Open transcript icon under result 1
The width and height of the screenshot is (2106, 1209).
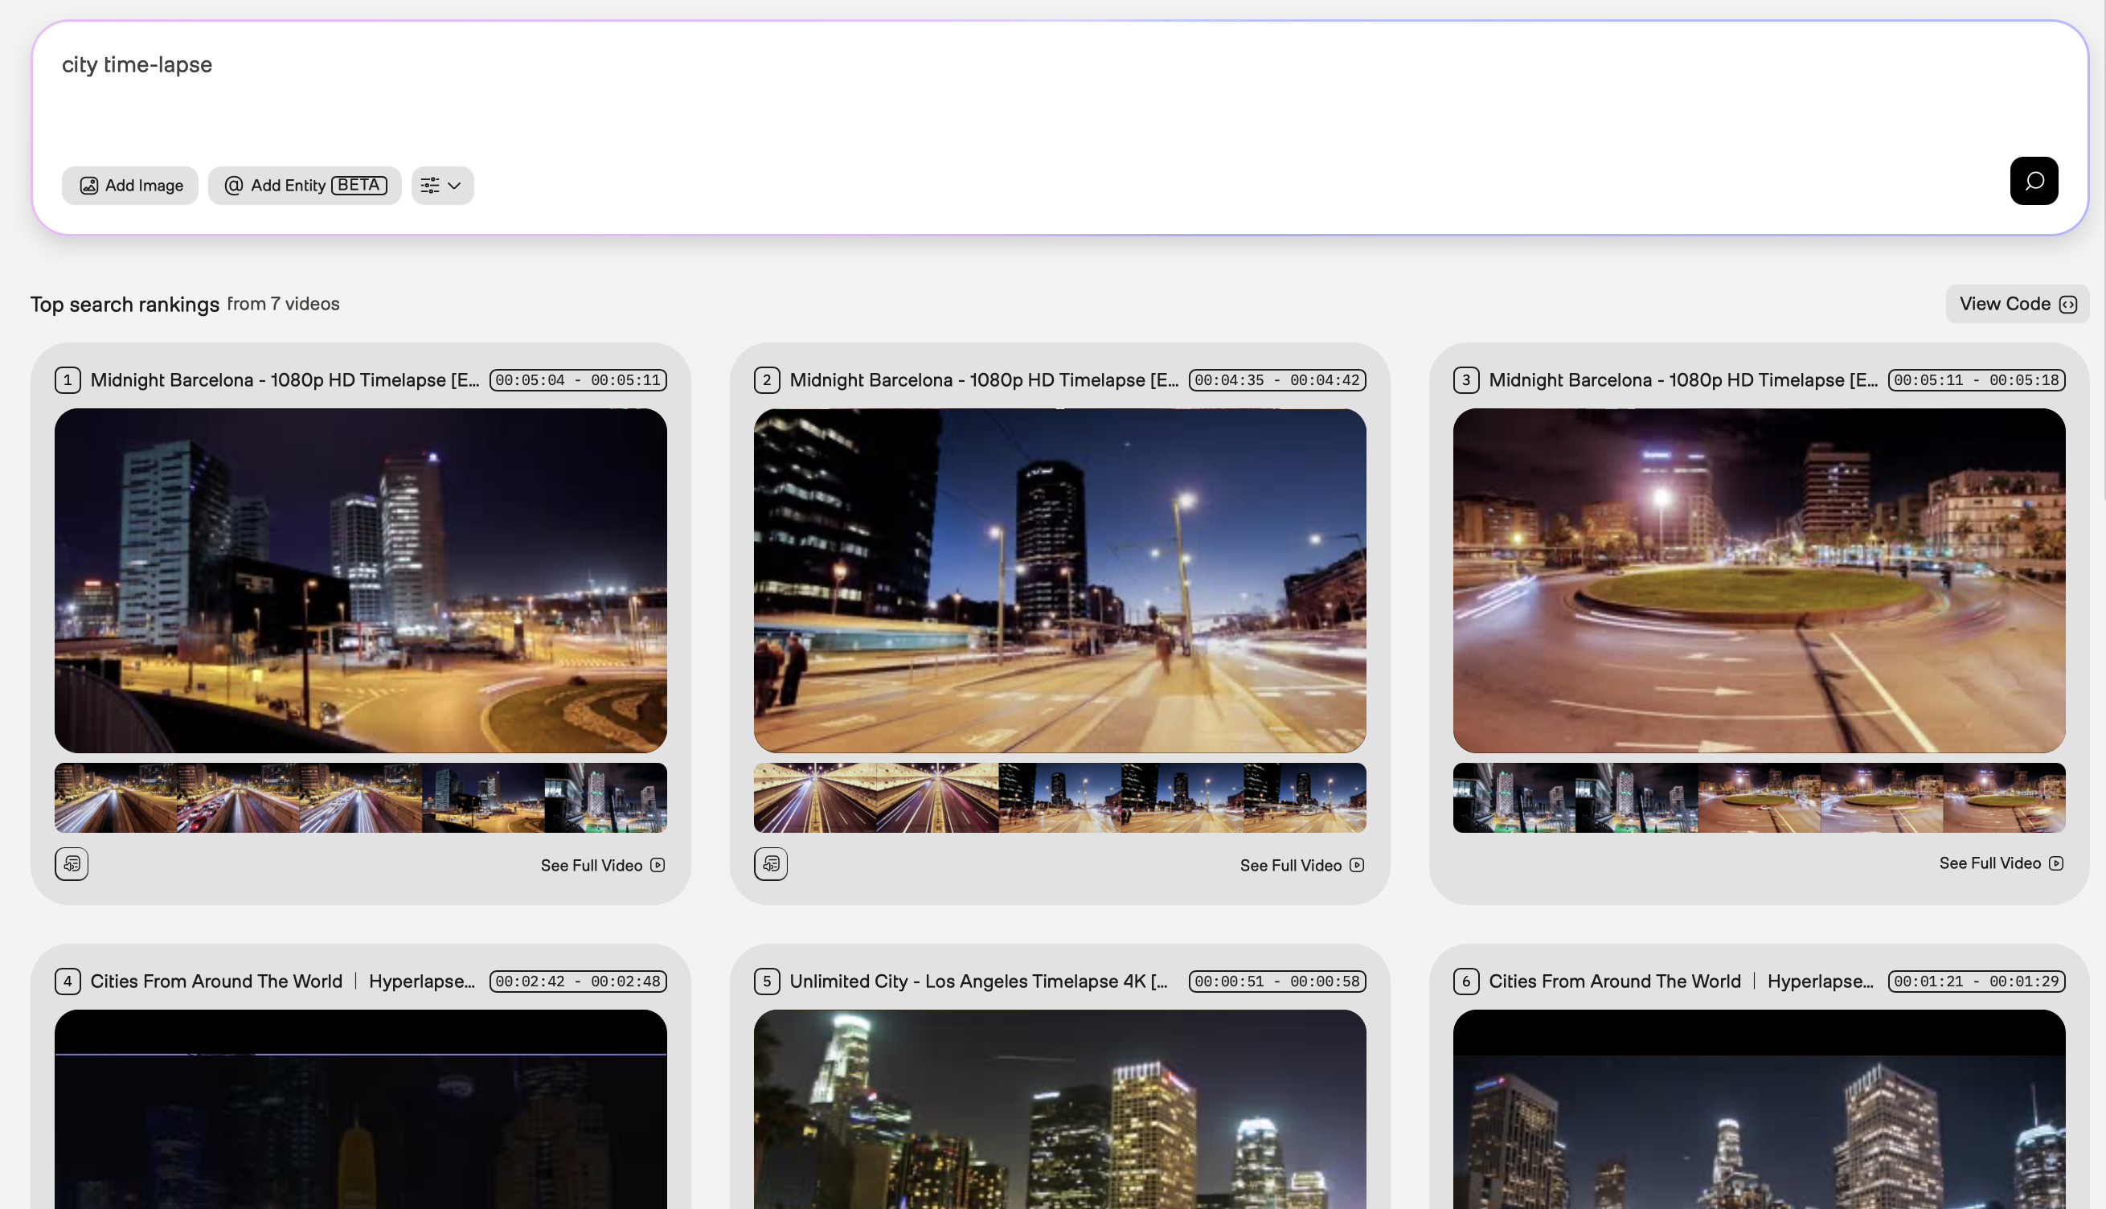pos(72,863)
